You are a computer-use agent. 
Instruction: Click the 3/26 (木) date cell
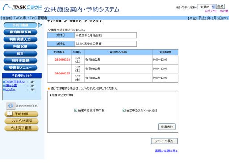point(77,69)
